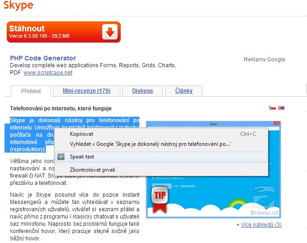Open the Více náhledů (3) link
Viewport: 307px width, 243px height.
tap(261, 224)
